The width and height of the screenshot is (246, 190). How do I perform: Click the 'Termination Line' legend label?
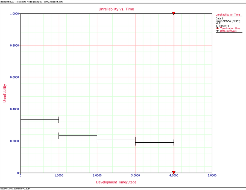230,28
